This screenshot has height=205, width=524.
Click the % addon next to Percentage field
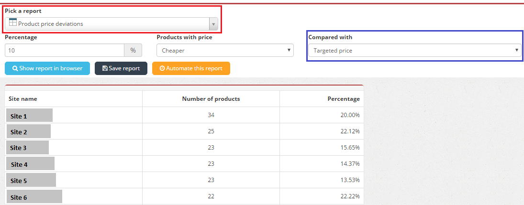coord(133,51)
